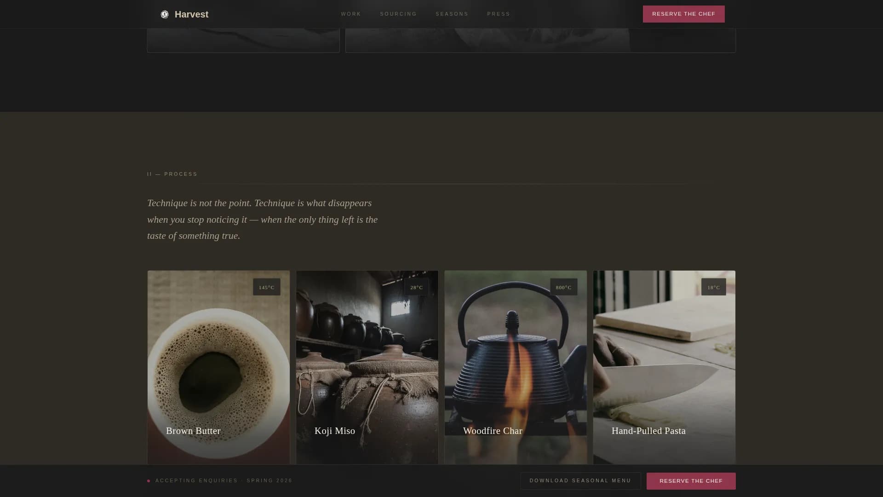Open the SOURCING navigation item
This screenshot has height=497, width=883.
[398, 14]
